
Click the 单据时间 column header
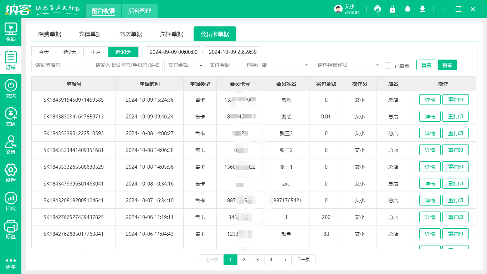(x=150, y=84)
